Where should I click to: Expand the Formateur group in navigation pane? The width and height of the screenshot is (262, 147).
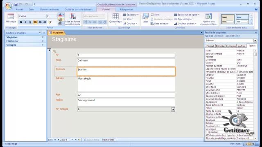[x=43, y=41]
